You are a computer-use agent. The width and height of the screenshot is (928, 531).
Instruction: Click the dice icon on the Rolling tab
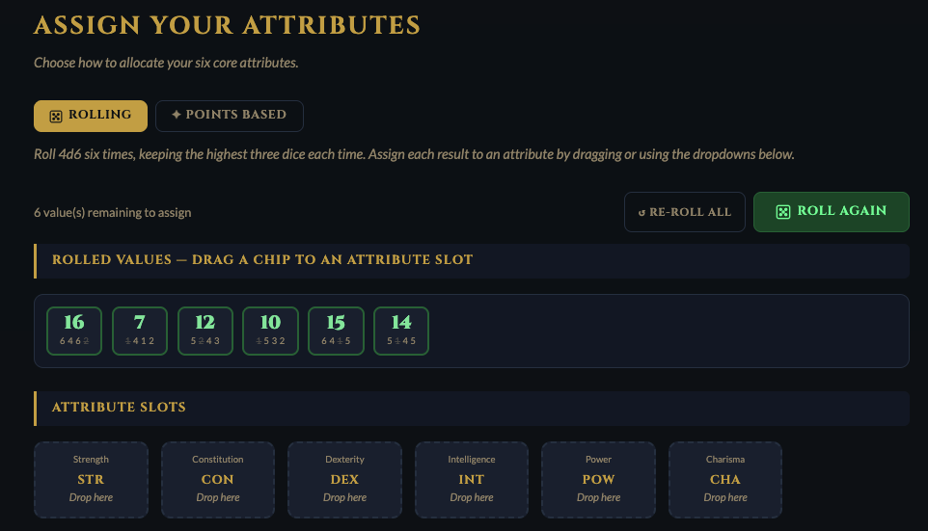coord(56,116)
